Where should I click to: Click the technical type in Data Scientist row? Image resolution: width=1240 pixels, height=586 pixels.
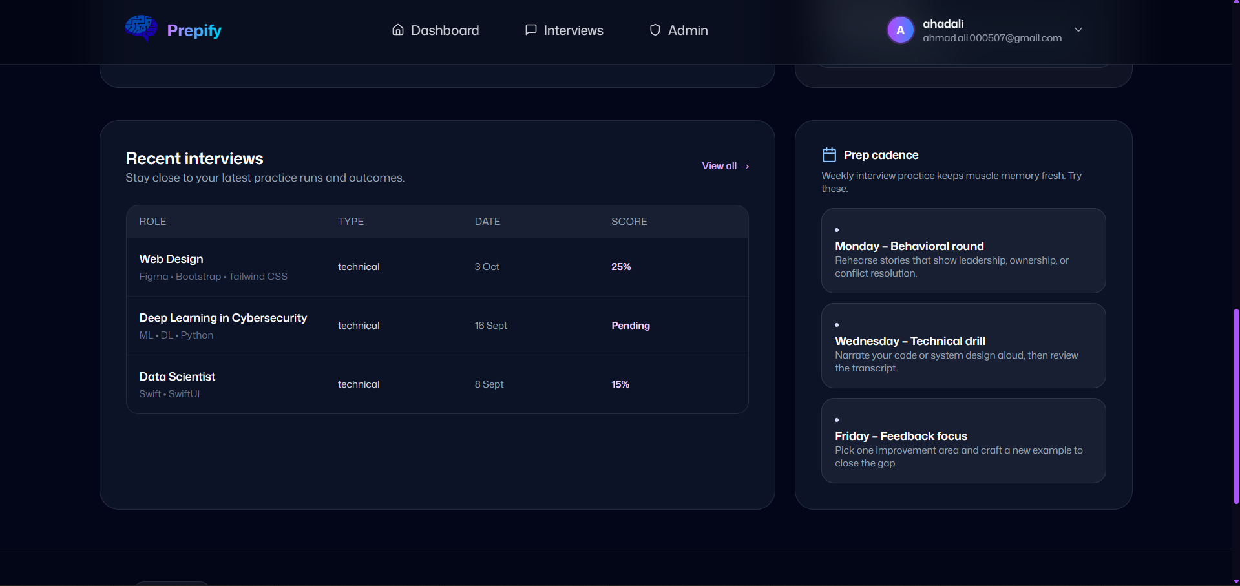coord(359,384)
